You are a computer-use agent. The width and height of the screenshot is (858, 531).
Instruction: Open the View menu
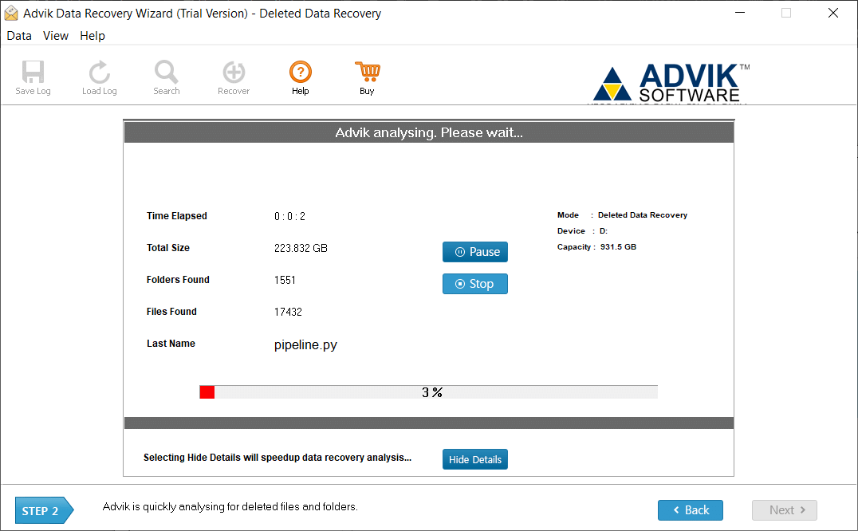coord(56,36)
